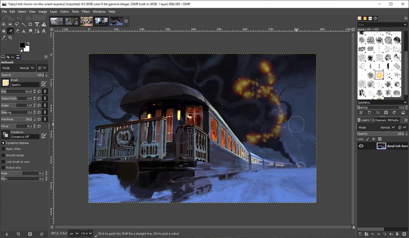Open the Airbrush Mode dropdown
This screenshot has width=409, height=238.
(18, 68)
